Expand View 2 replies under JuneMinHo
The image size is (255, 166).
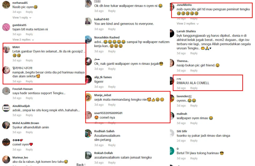tap(188, 24)
